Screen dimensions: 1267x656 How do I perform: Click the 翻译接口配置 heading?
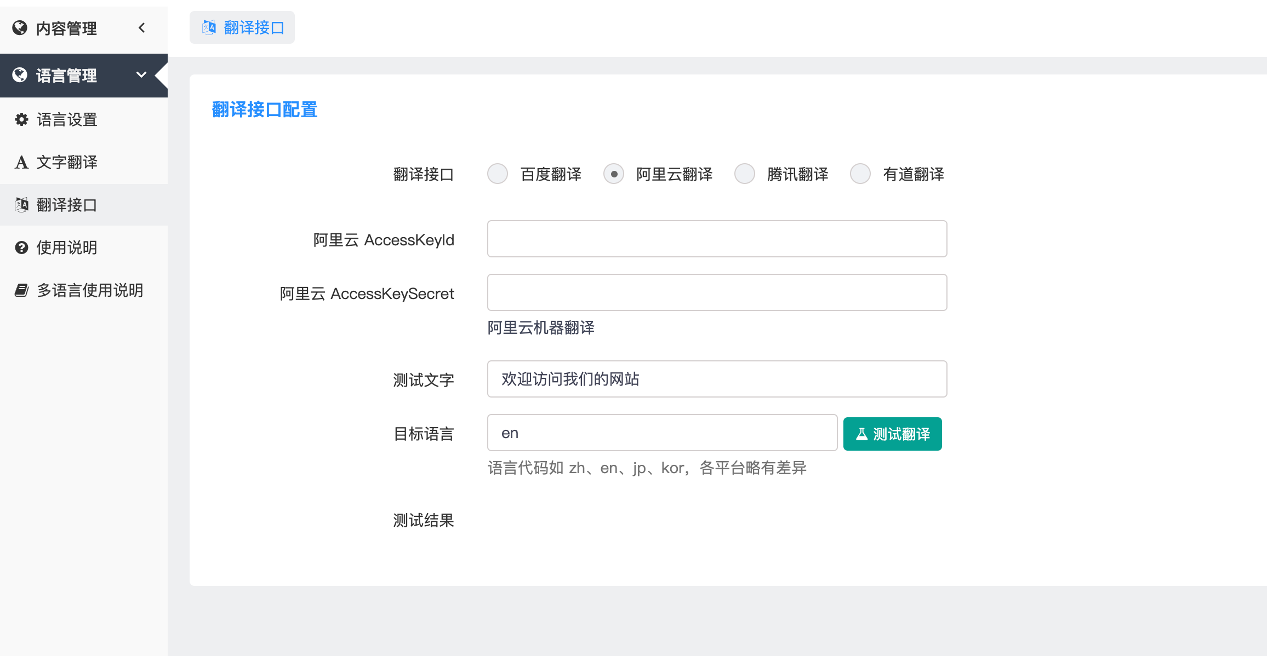265,110
